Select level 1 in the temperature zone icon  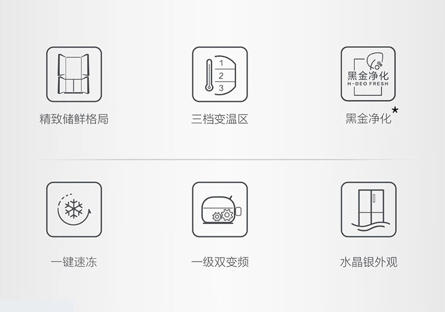pos(221,63)
